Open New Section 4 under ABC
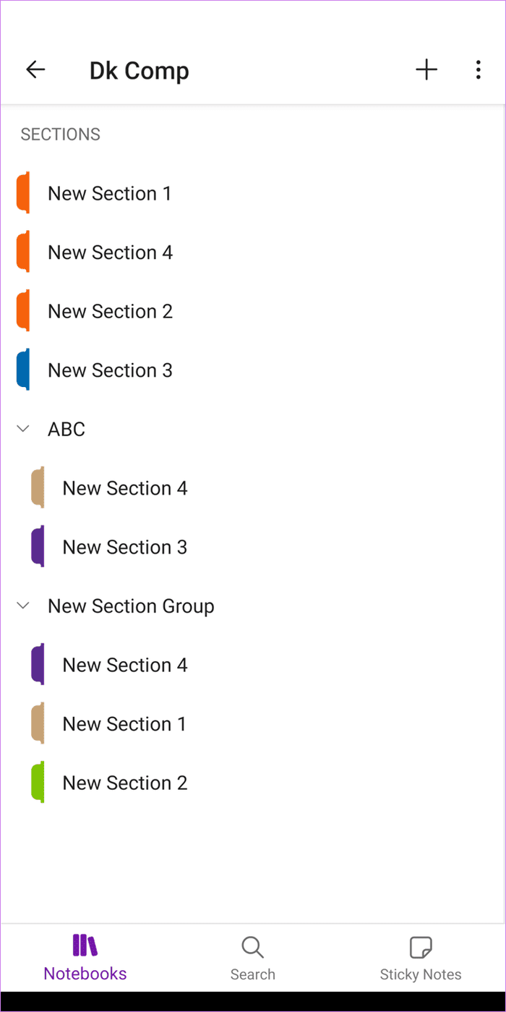 [253, 488]
